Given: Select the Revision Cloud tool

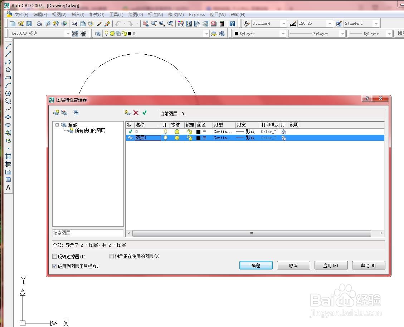Looking at the screenshot, I should pos(8,101).
